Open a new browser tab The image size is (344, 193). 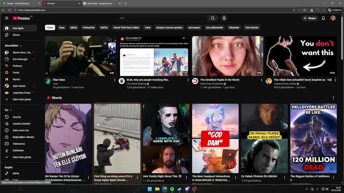click(126, 3)
